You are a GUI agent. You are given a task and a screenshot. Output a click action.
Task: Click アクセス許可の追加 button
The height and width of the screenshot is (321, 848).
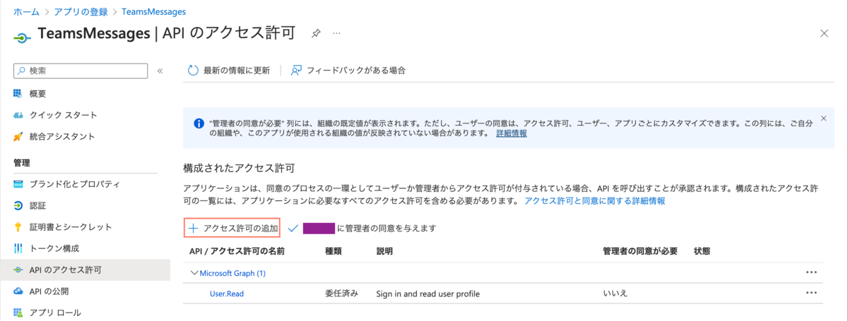coord(232,228)
